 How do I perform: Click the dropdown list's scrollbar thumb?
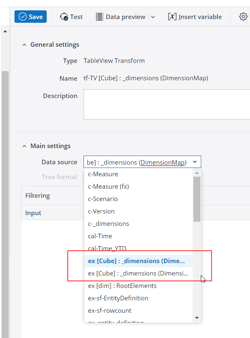pos(197,199)
